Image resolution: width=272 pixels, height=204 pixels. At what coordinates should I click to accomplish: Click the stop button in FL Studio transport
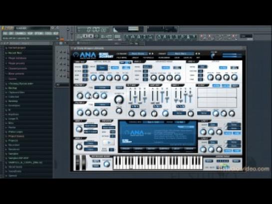tap(91, 36)
